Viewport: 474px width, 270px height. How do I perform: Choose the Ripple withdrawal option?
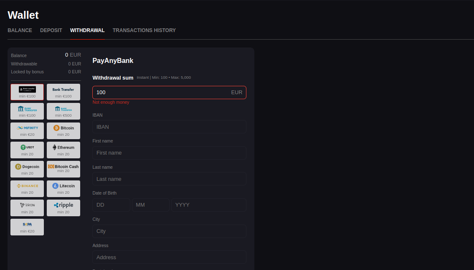(x=63, y=207)
